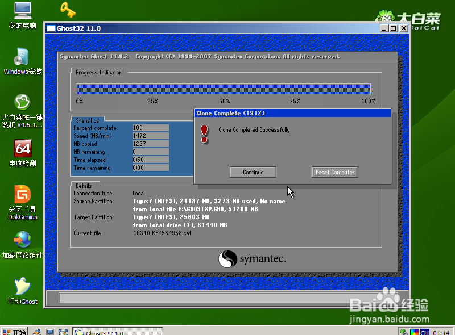
Task: Click the Details group heading
Action: 84,186
